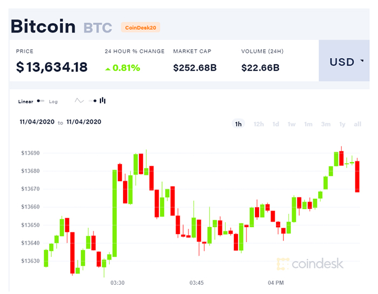Select the candlestick chart icon

pos(102,101)
